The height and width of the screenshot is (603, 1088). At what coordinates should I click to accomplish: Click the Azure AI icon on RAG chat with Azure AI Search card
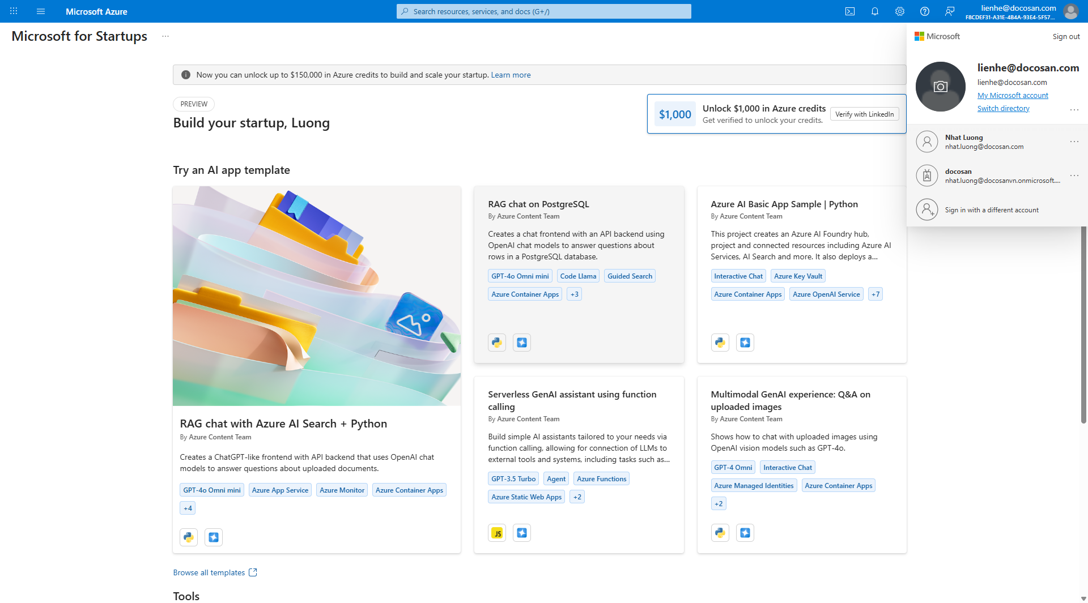point(214,537)
